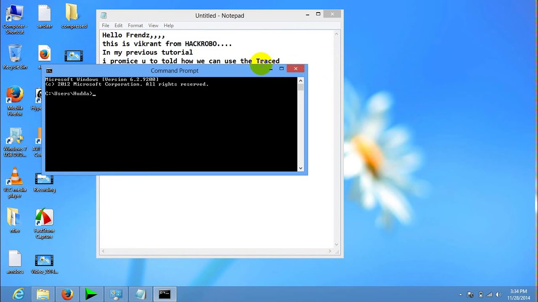Open Internet Explorer from the taskbar

coord(18,294)
